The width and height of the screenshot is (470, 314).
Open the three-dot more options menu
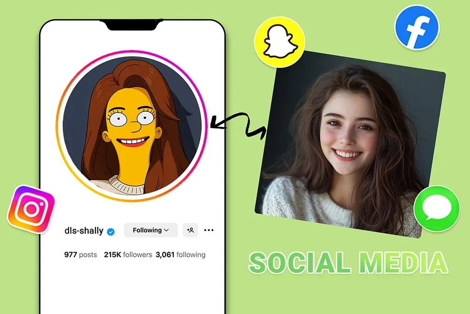pyautogui.click(x=209, y=230)
